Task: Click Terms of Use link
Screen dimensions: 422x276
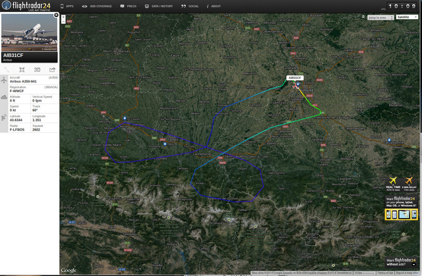Action: [385, 273]
